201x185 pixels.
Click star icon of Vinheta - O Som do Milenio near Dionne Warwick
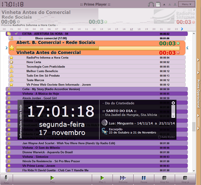tap(9, 148)
